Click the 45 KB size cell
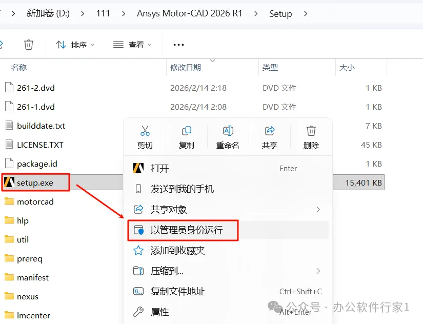The height and width of the screenshot is (324, 423). [371, 145]
